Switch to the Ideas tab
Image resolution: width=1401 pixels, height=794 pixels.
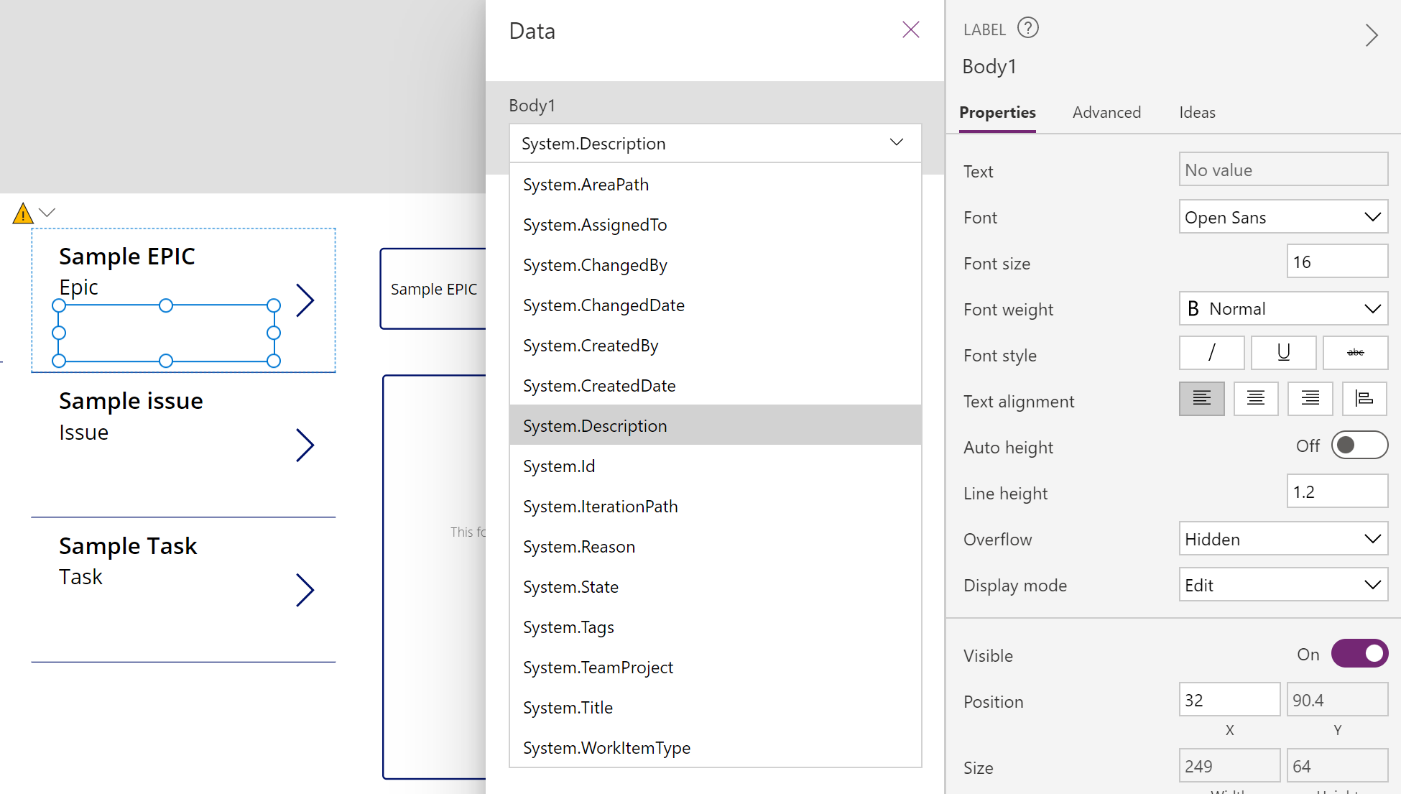pyautogui.click(x=1198, y=113)
